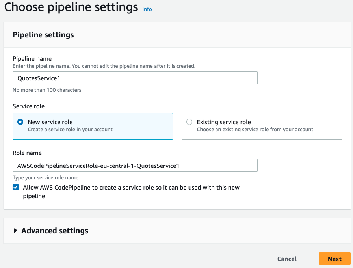Click the Cancel button
353x268 pixels.
click(287, 259)
